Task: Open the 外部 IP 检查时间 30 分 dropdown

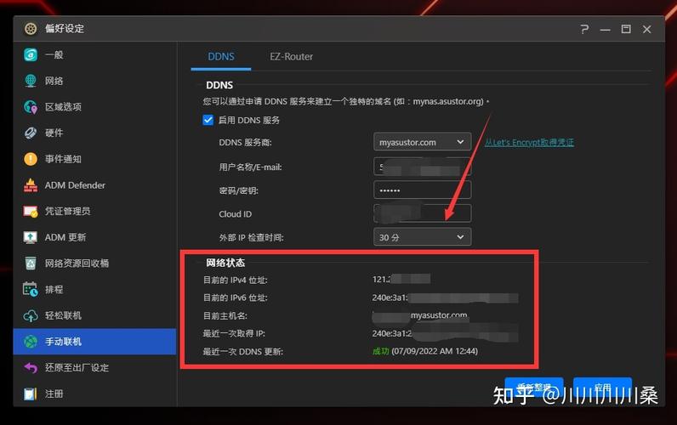Action: (x=422, y=237)
